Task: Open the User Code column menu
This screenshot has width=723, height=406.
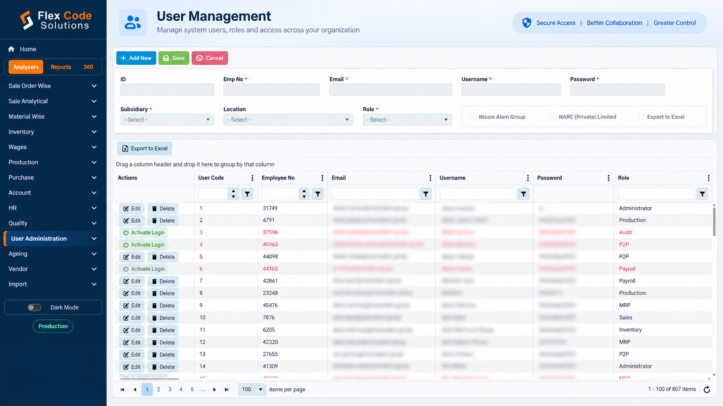Action: 252,178
